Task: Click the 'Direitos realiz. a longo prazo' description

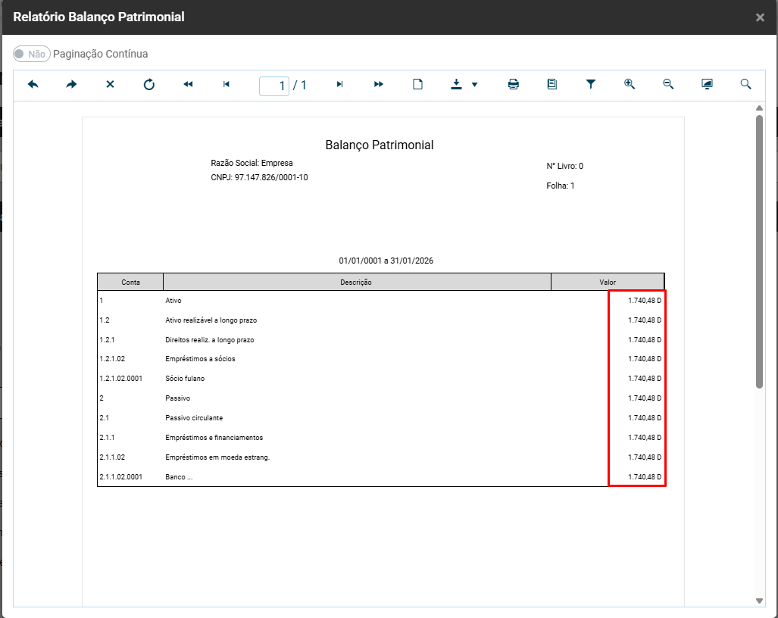Action: pyautogui.click(x=209, y=340)
